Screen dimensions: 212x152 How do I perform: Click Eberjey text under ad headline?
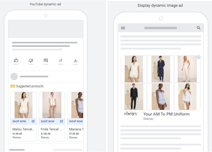coord(148,119)
